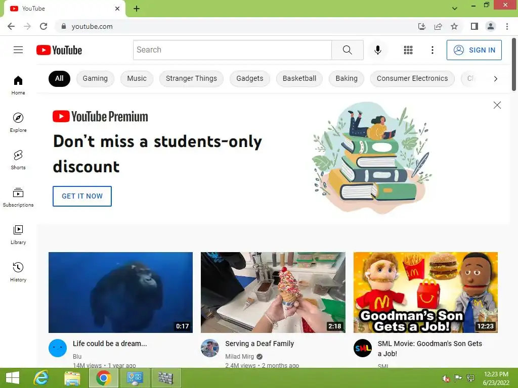Open a new browser tab

(x=137, y=9)
